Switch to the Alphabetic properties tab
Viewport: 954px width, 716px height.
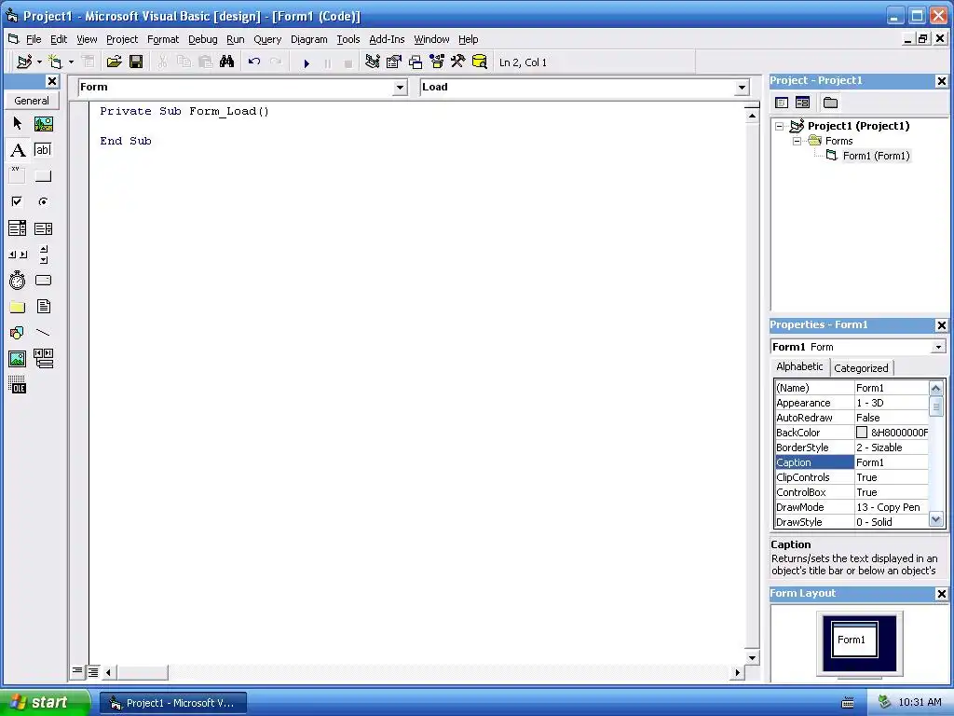(799, 366)
